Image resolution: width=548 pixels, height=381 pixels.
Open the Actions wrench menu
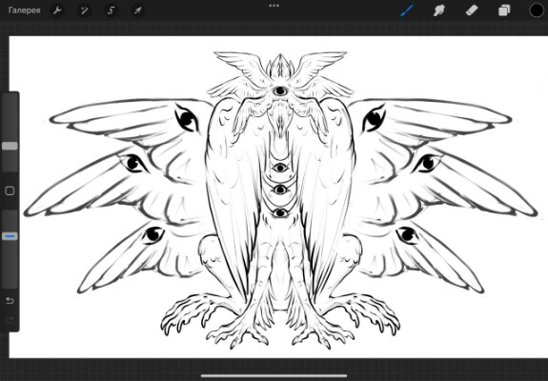pyautogui.click(x=57, y=10)
